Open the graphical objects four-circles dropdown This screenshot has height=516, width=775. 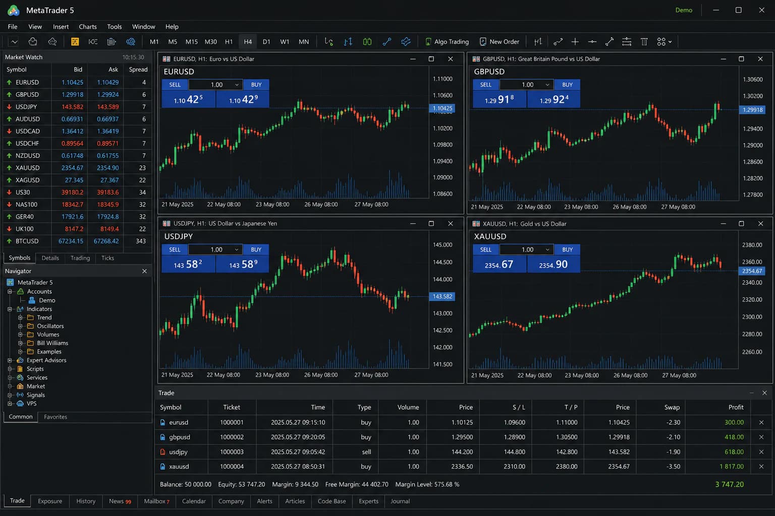click(x=665, y=42)
